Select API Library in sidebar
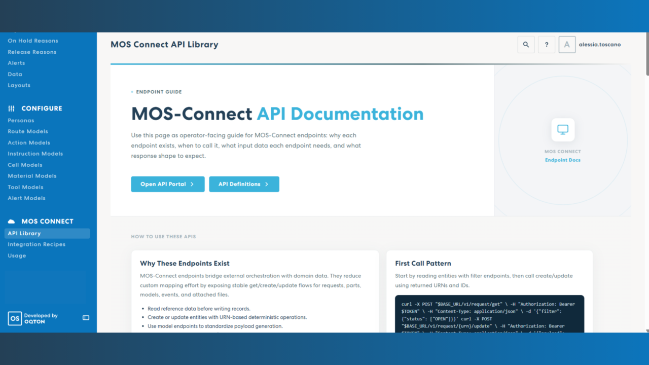The width and height of the screenshot is (649, 365). click(x=47, y=233)
